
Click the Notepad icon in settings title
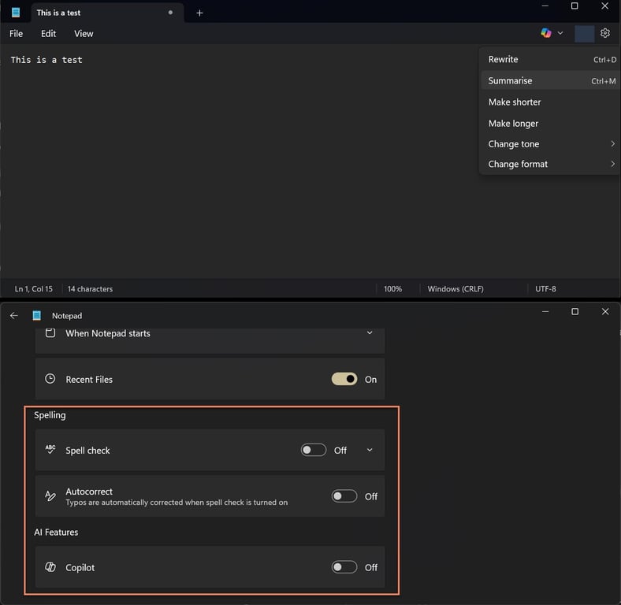pos(37,316)
